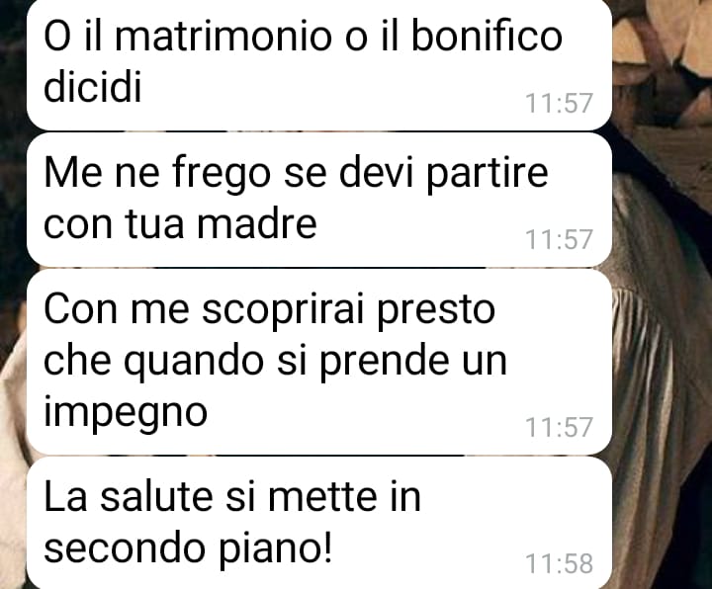The image size is (712, 589).
Task: Click the chat wallpaper beside the messages
Action: (663, 317)
